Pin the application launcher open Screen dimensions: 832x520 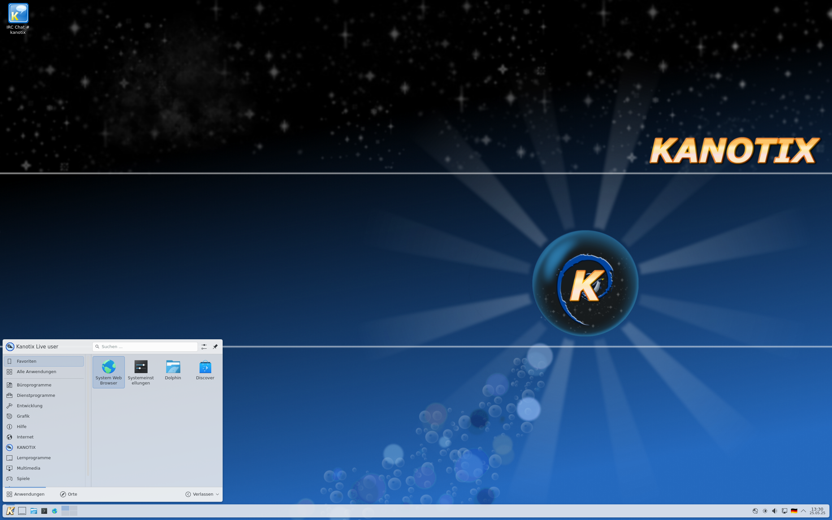point(215,347)
